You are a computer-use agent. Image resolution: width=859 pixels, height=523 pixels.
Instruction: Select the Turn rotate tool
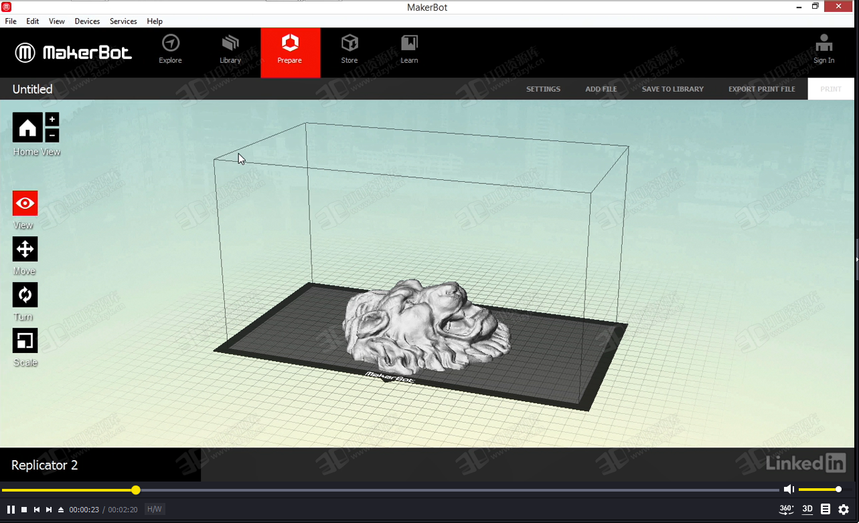[25, 295]
